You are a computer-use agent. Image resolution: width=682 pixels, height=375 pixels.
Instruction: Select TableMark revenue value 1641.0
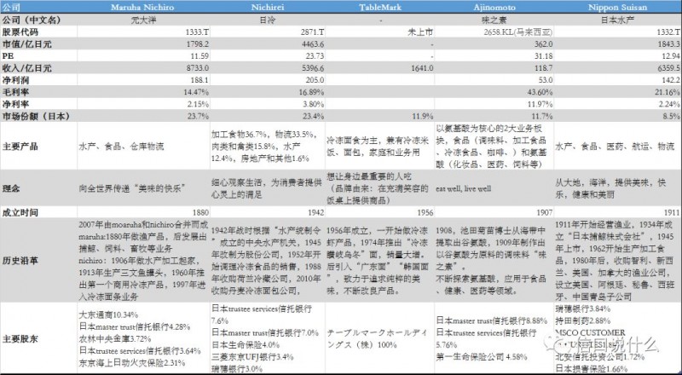tap(421, 68)
